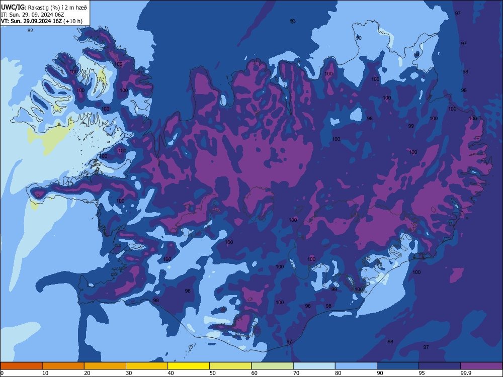Select the 30–40 golden legend swatch
Image resolution: width=503 pixels, height=377 pixels.
[x=147, y=366]
